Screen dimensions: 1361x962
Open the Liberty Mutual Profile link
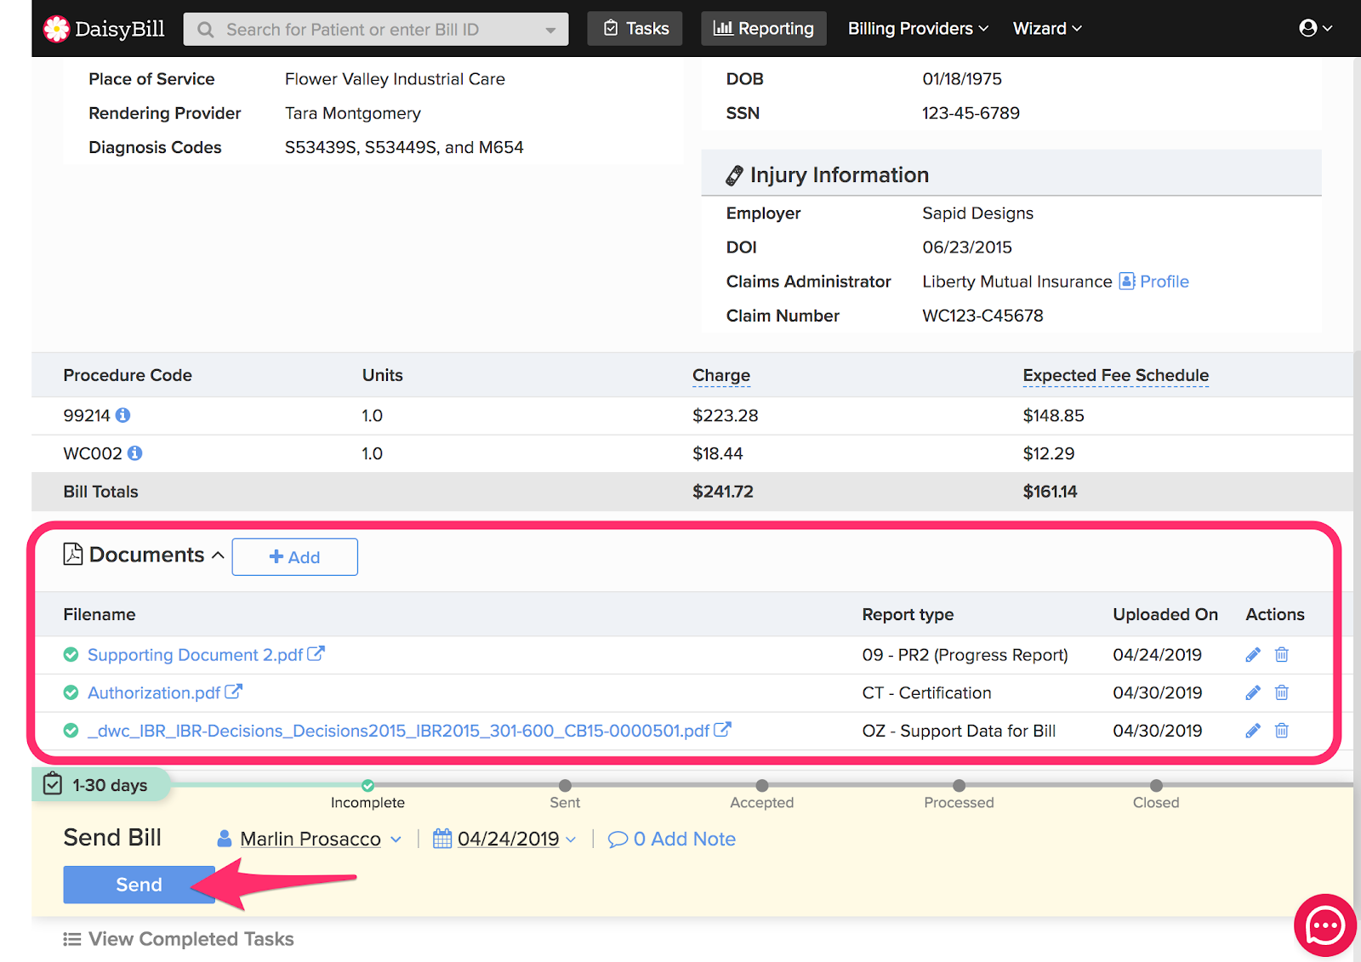coord(1164,282)
